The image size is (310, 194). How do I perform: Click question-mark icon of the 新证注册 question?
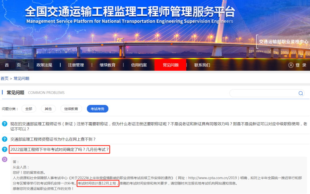pos(5,124)
